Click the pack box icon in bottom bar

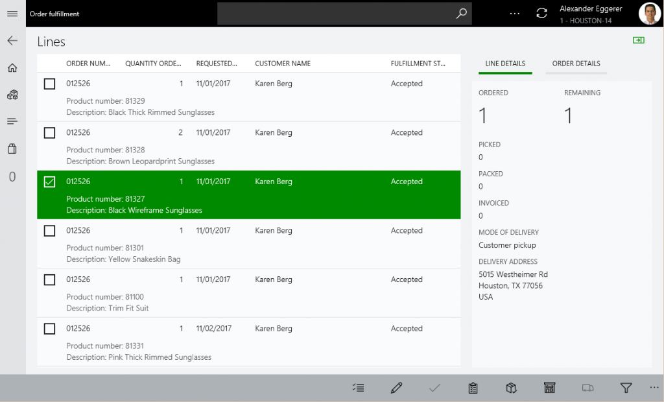(511, 388)
